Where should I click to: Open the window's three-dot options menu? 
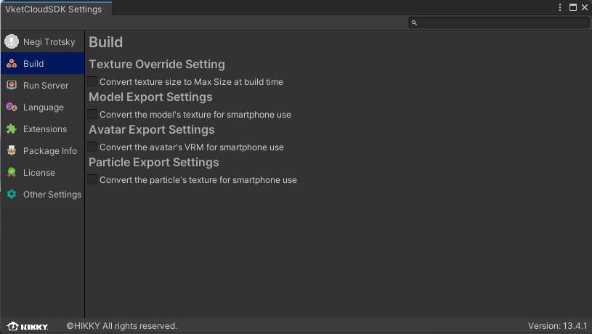point(560,7)
